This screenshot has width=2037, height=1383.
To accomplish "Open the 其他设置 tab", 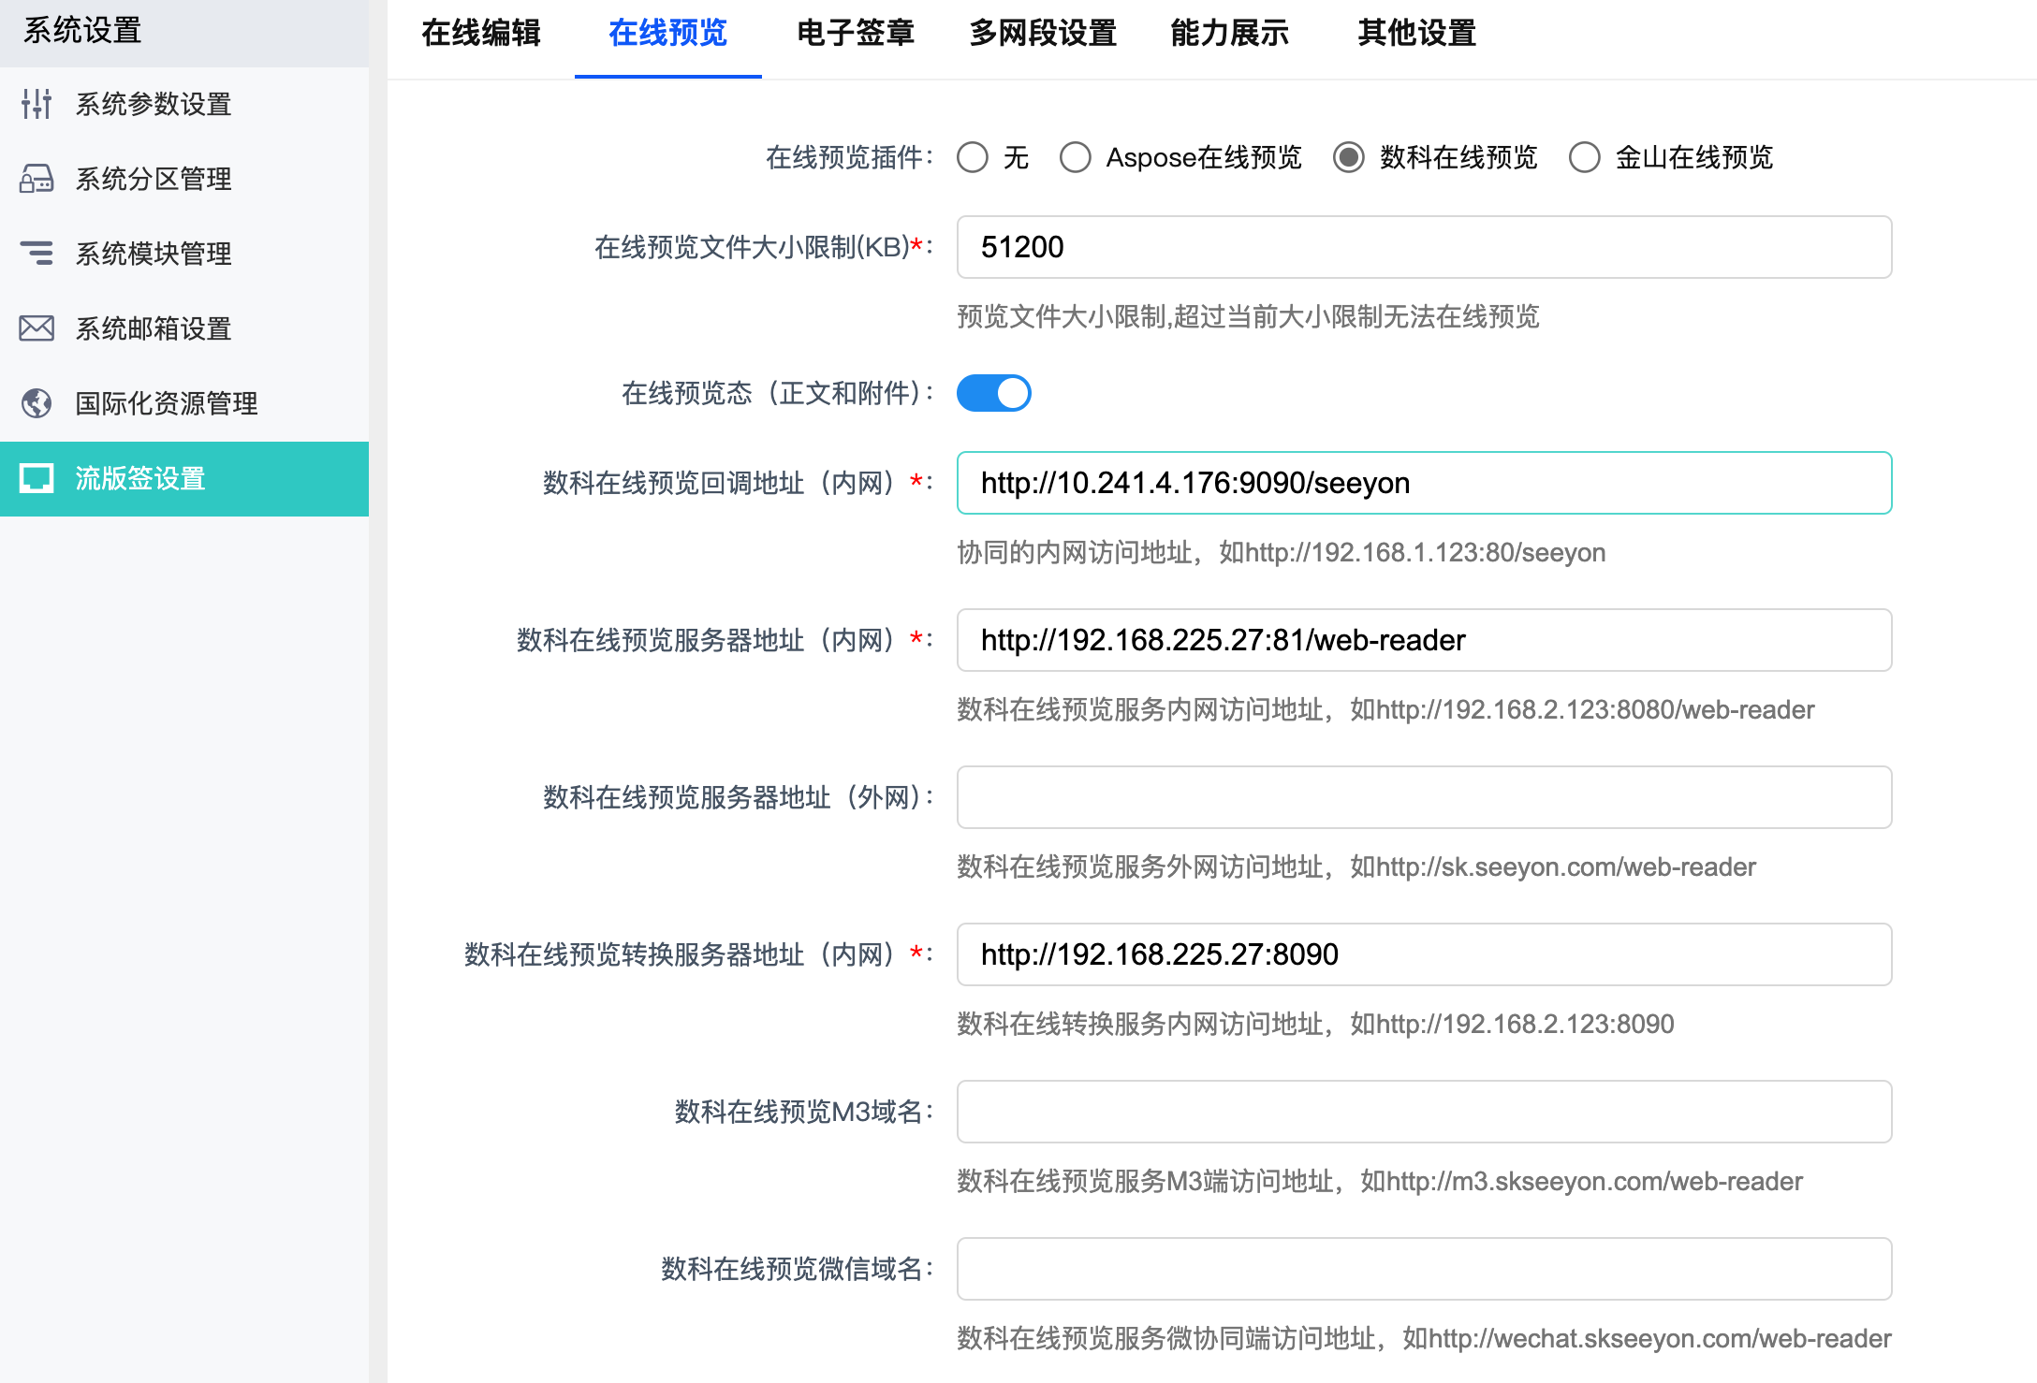I will [1417, 34].
